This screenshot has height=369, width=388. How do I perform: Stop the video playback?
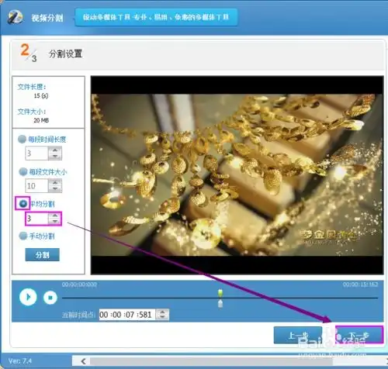pyautogui.click(x=50, y=298)
